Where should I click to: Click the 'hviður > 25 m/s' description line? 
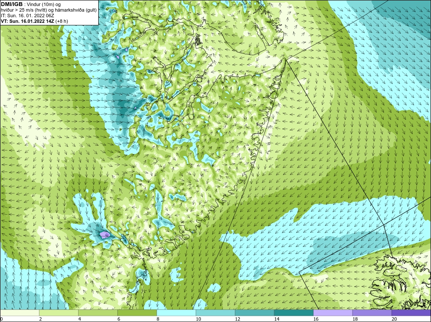coord(49,10)
